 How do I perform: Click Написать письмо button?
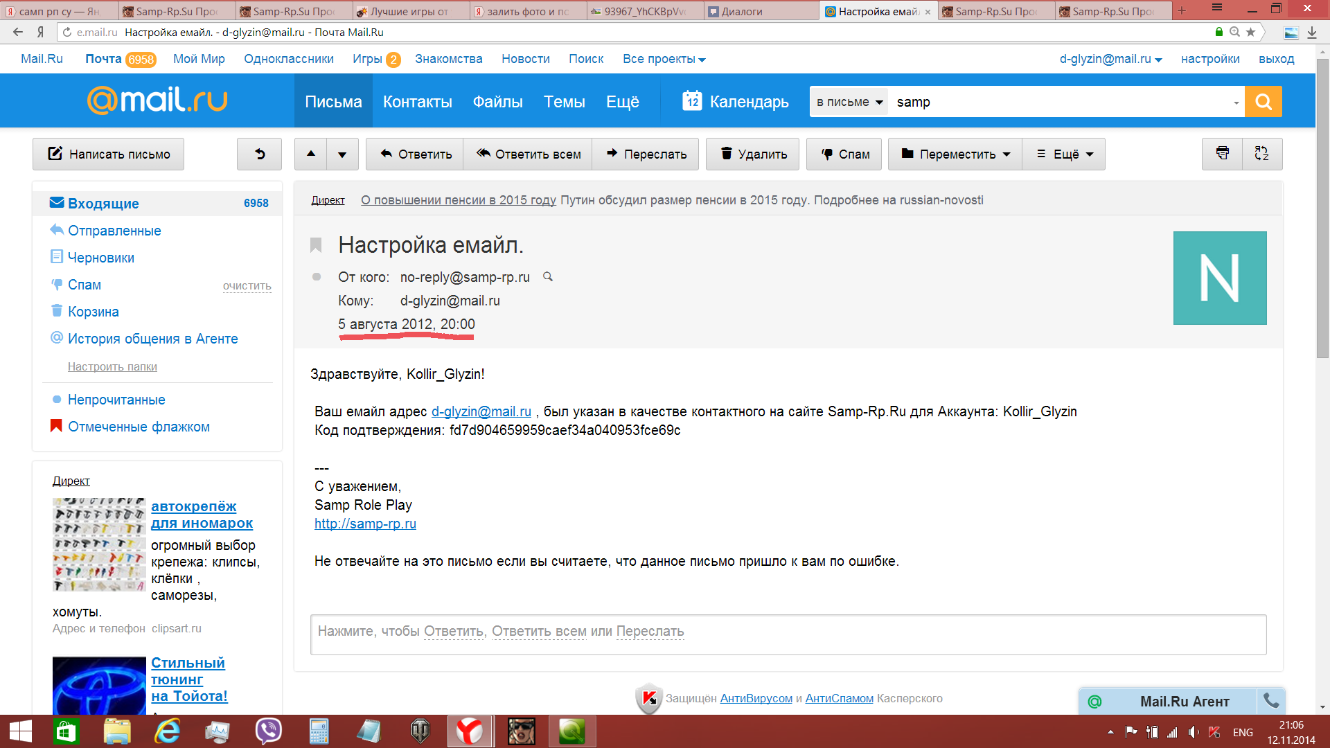[108, 154]
